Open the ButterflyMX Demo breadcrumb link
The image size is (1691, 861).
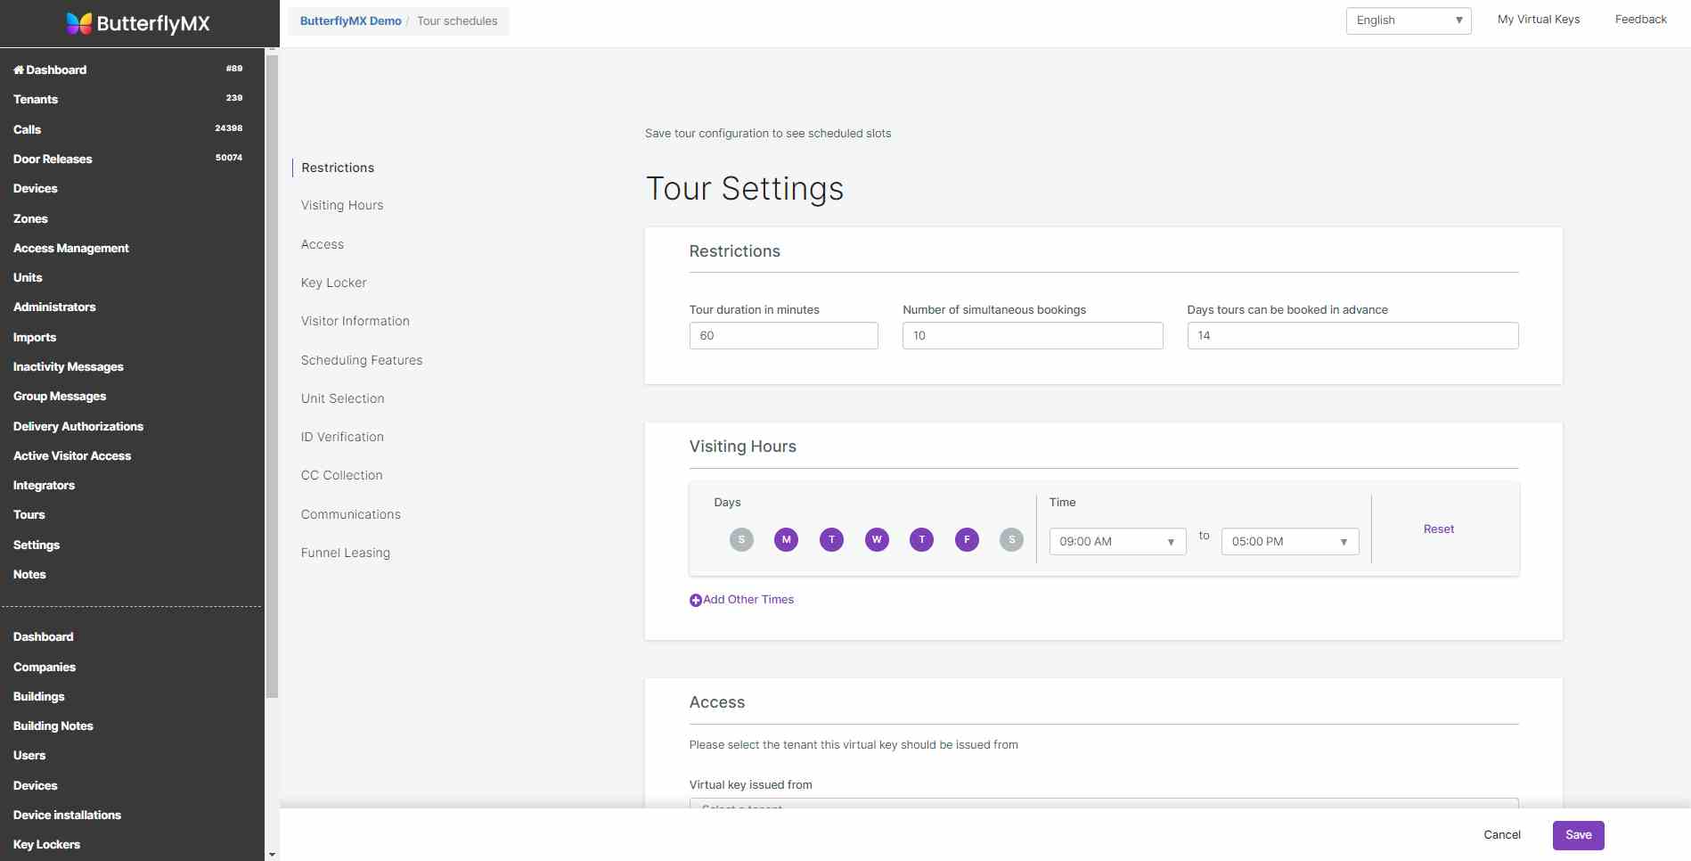[x=350, y=20]
